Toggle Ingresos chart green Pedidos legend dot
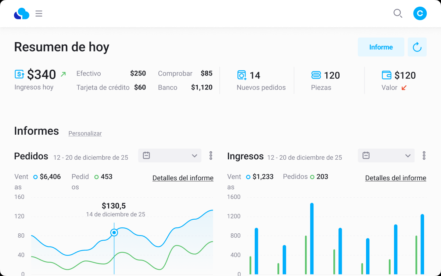 pos(312,177)
